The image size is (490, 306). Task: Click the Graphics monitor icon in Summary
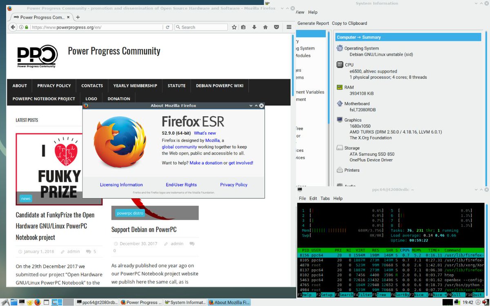click(x=340, y=120)
